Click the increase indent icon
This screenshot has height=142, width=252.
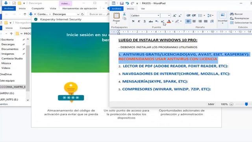click(194, 15)
